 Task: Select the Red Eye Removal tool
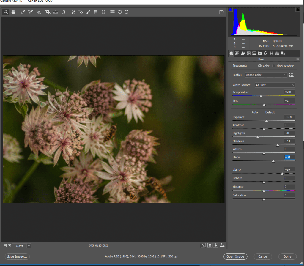(x=81, y=12)
